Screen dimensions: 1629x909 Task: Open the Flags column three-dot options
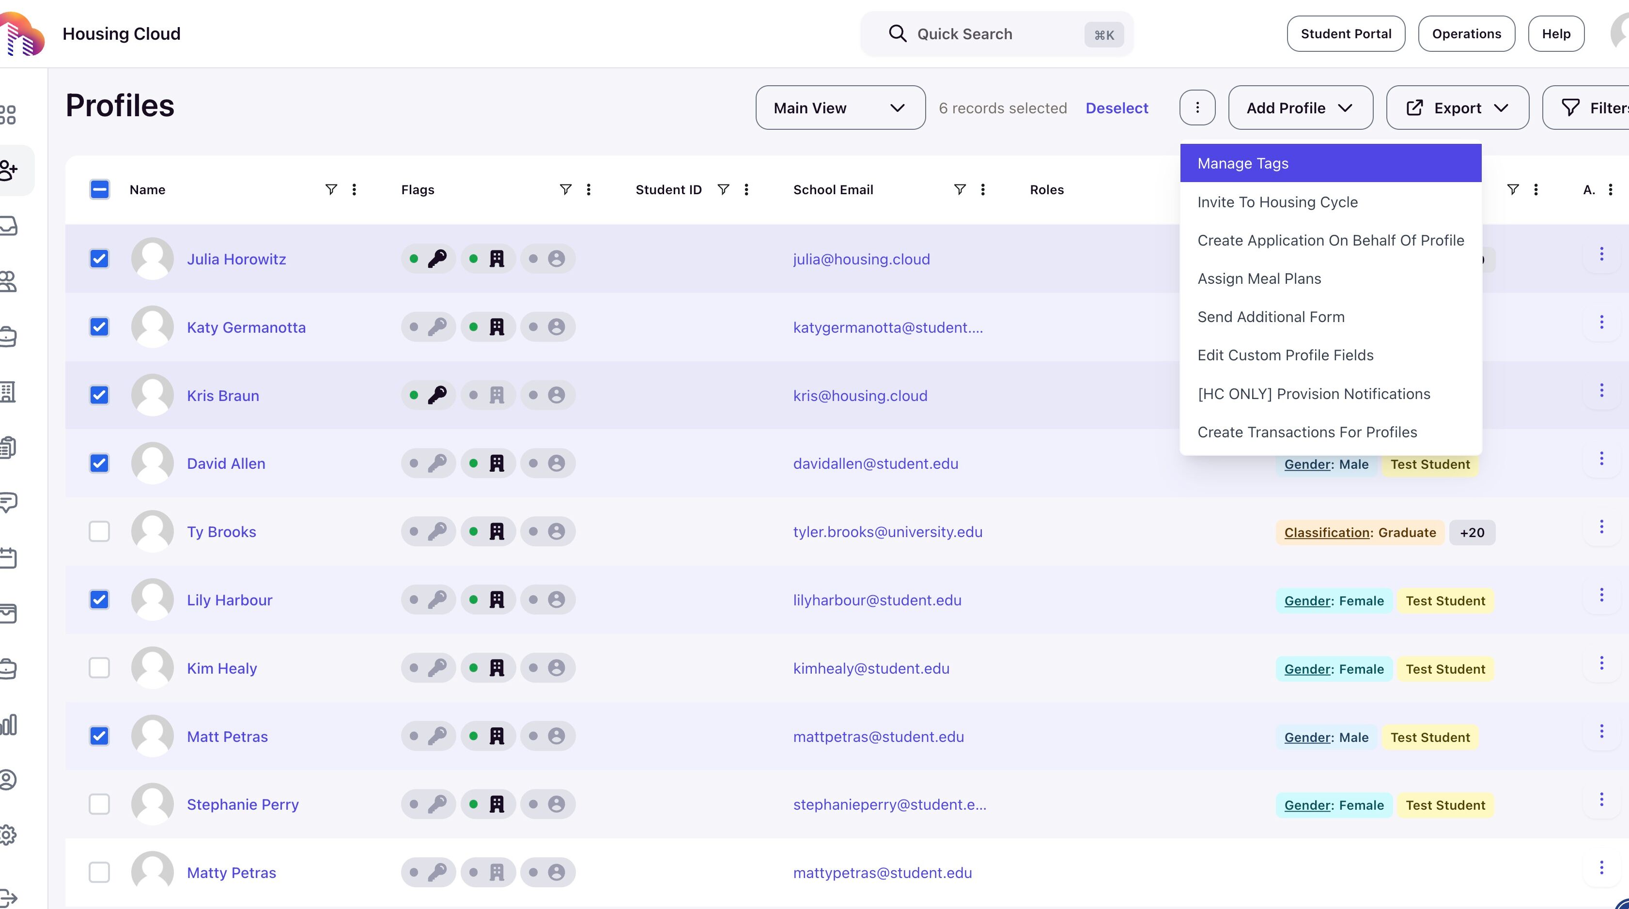[x=588, y=190]
